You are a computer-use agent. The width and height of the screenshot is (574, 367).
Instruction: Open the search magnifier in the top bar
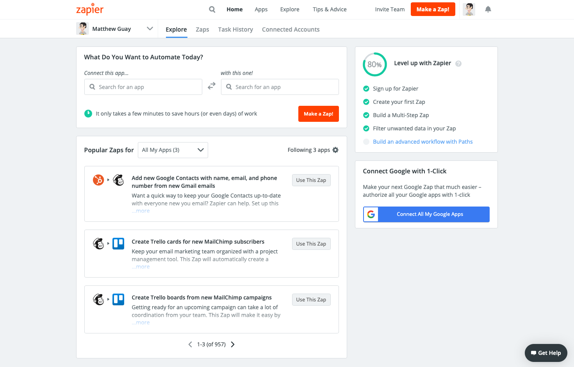click(212, 9)
